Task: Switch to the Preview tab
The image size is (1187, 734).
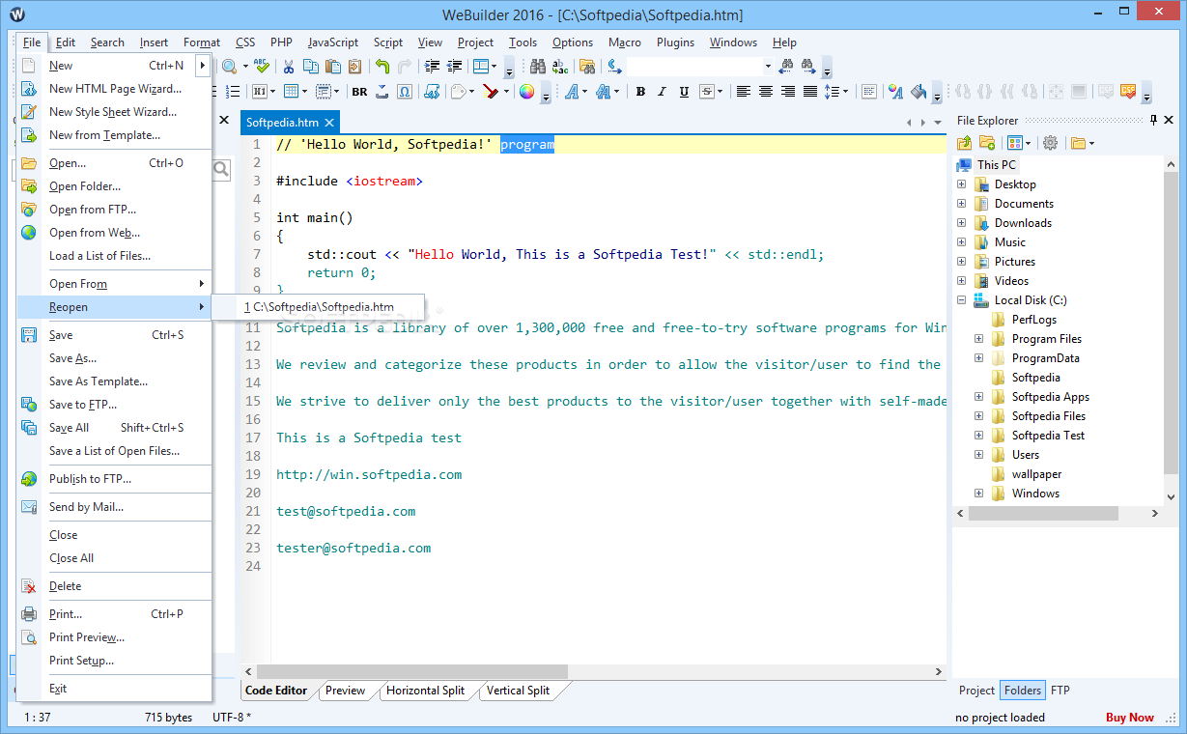Action: [345, 691]
